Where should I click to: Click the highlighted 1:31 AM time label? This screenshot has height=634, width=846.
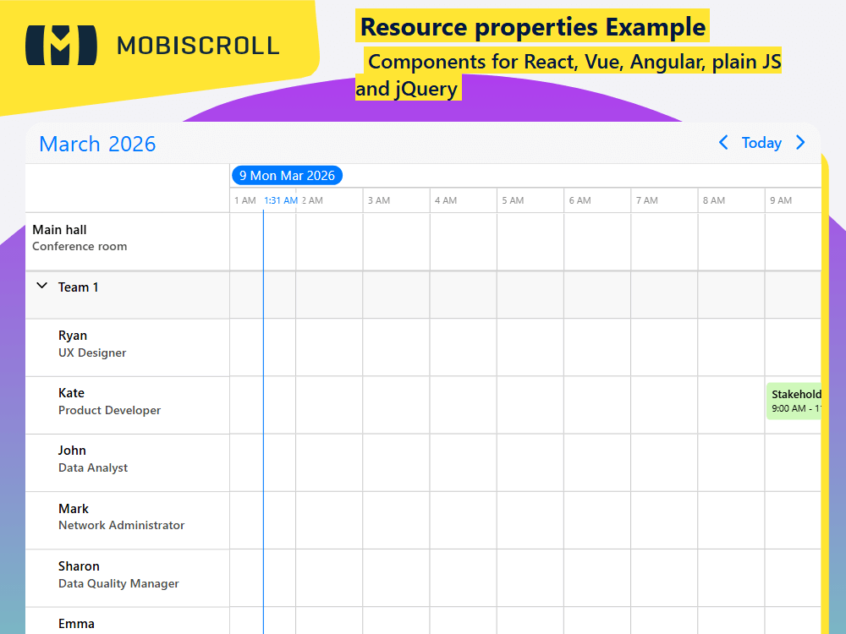tap(282, 200)
